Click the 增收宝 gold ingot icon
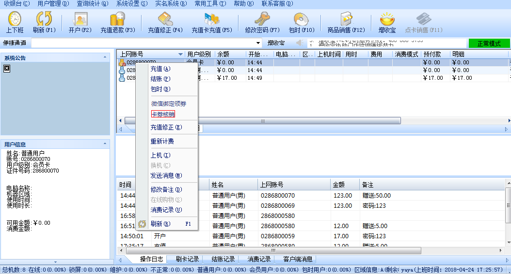The image size is (511, 274). (x=387, y=18)
